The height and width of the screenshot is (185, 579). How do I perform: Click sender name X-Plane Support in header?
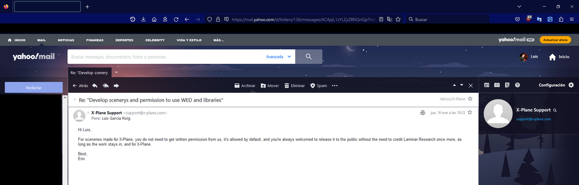tap(106, 112)
